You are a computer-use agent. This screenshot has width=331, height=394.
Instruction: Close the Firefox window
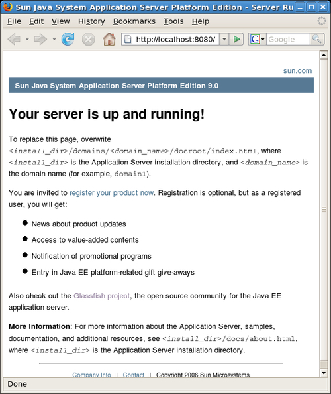(323, 7)
